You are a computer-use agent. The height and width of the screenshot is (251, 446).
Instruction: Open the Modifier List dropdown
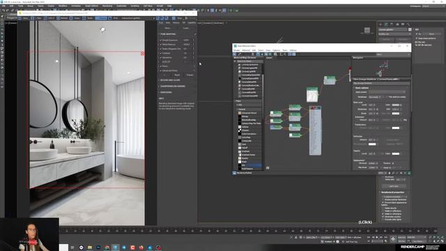(x=395, y=34)
